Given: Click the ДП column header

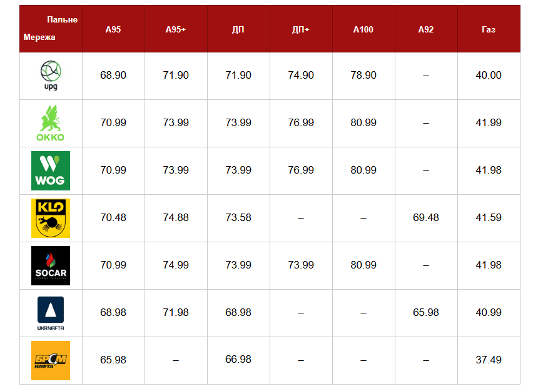Looking at the screenshot, I should [238, 29].
